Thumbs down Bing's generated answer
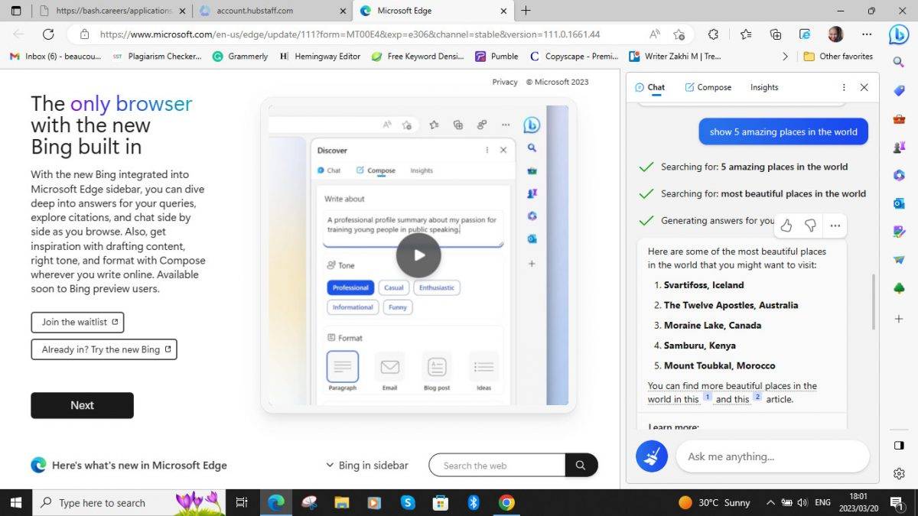Screen dimensions: 918x516 pyautogui.click(x=810, y=225)
